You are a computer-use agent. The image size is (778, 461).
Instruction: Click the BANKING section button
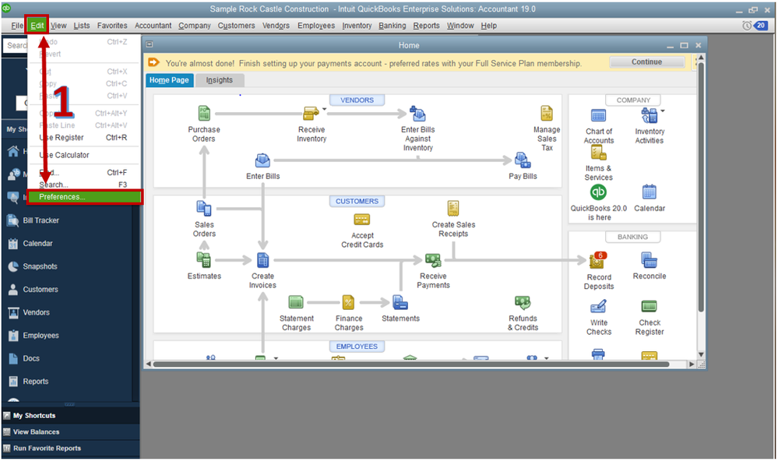[632, 238]
